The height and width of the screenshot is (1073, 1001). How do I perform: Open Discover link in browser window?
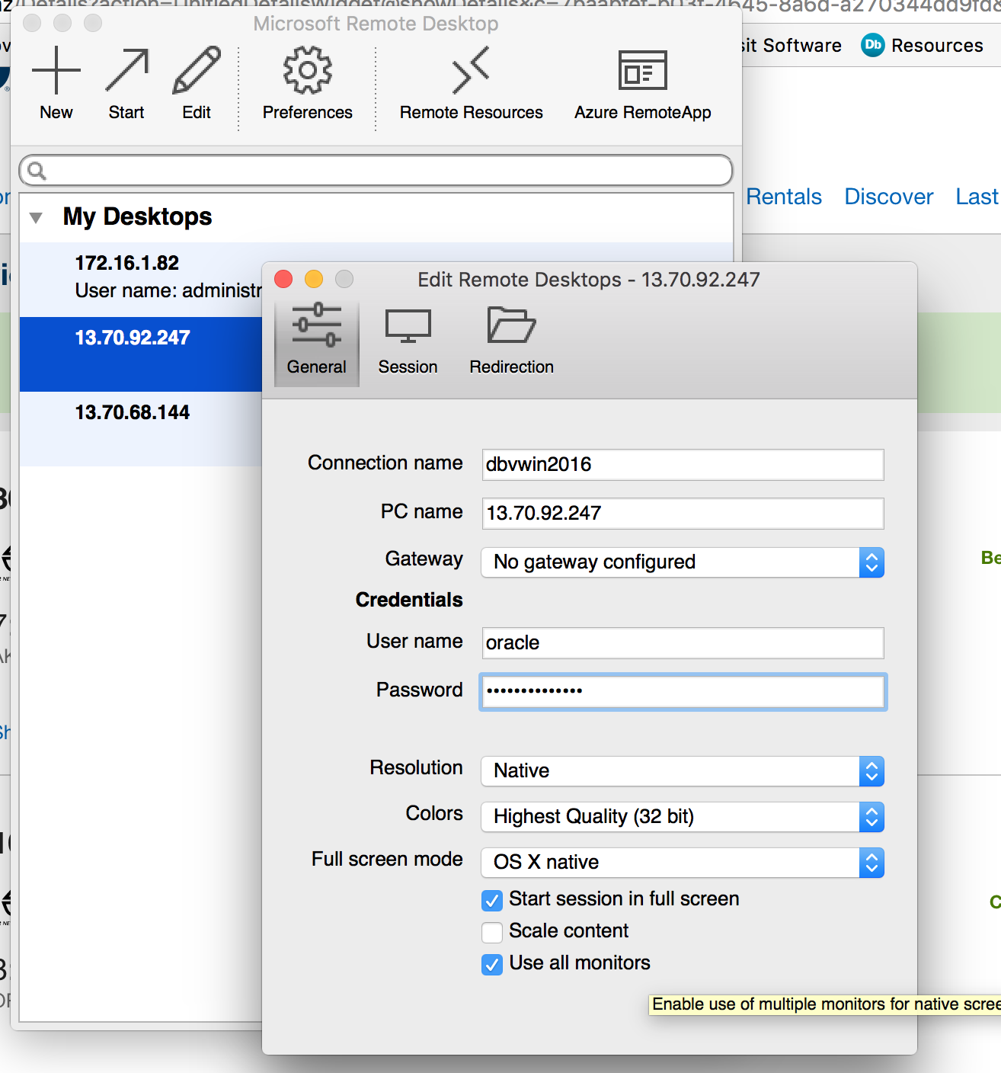coord(888,197)
